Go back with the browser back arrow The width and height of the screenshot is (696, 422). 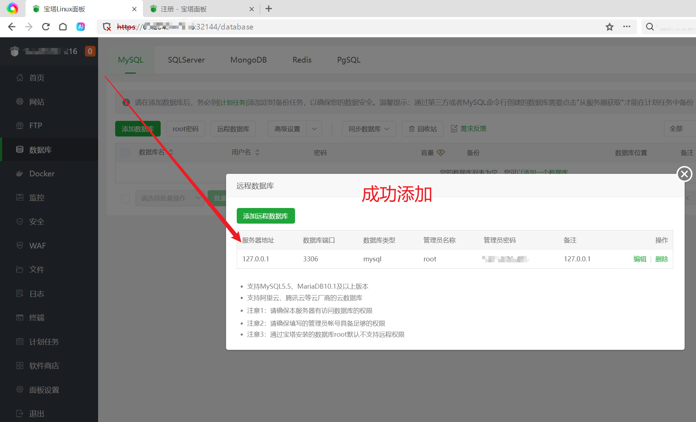click(12, 27)
